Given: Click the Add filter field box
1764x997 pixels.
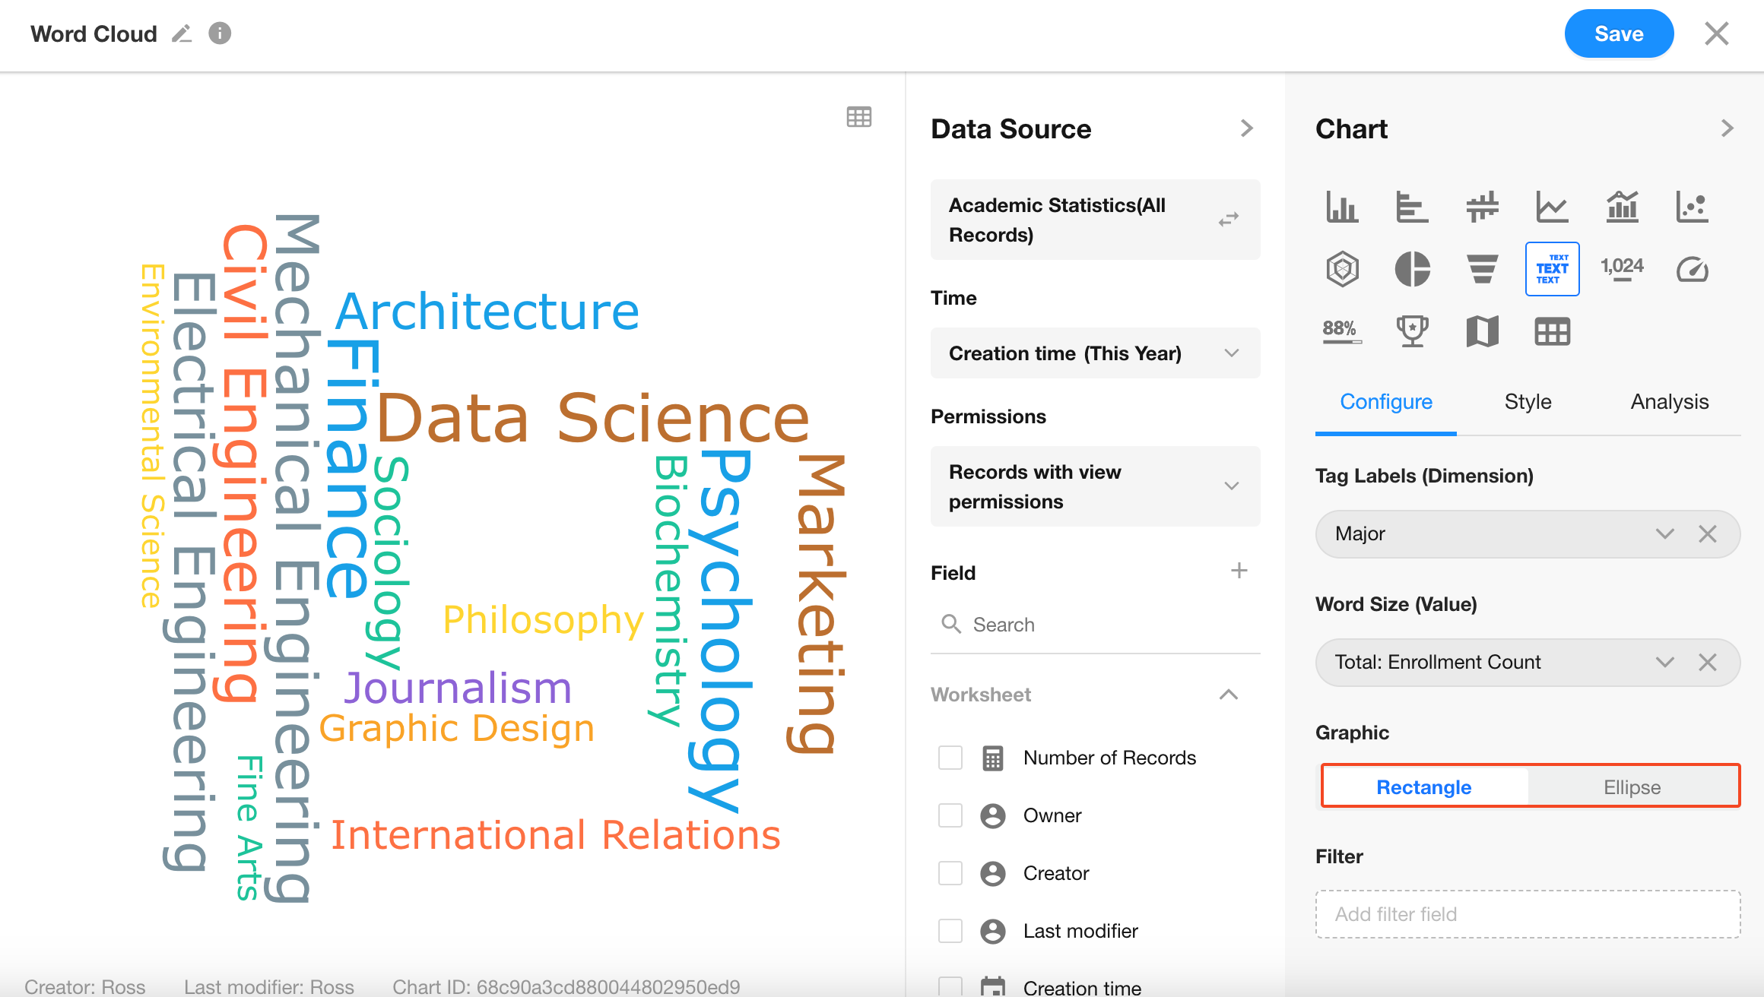Looking at the screenshot, I should pos(1528,914).
